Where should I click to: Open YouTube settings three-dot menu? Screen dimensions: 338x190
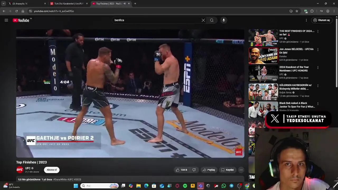point(306,20)
